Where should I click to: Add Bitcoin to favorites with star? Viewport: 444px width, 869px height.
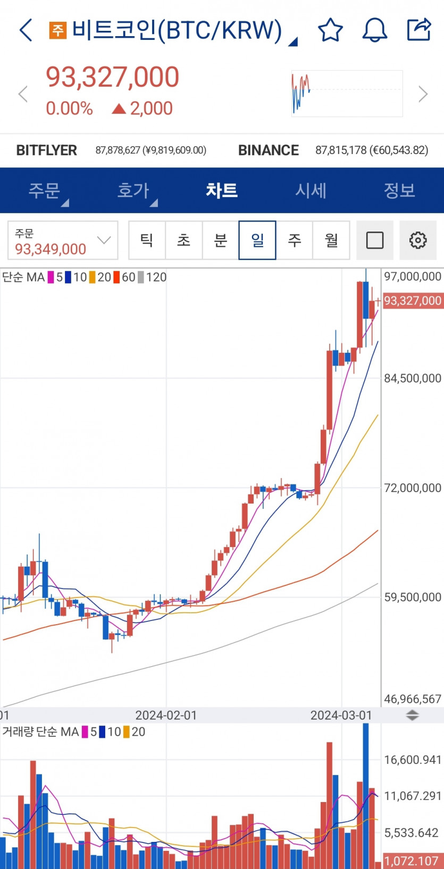[330, 30]
